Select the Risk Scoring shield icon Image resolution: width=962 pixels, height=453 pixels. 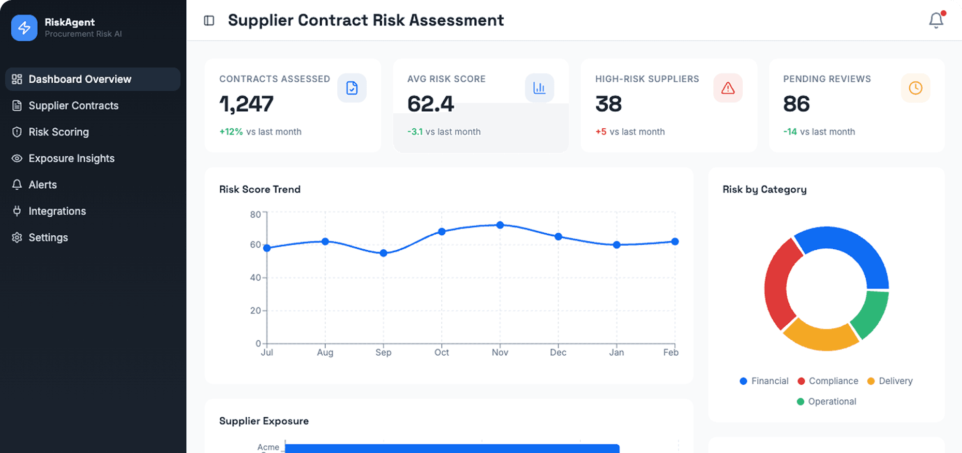click(x=17, y=132)
